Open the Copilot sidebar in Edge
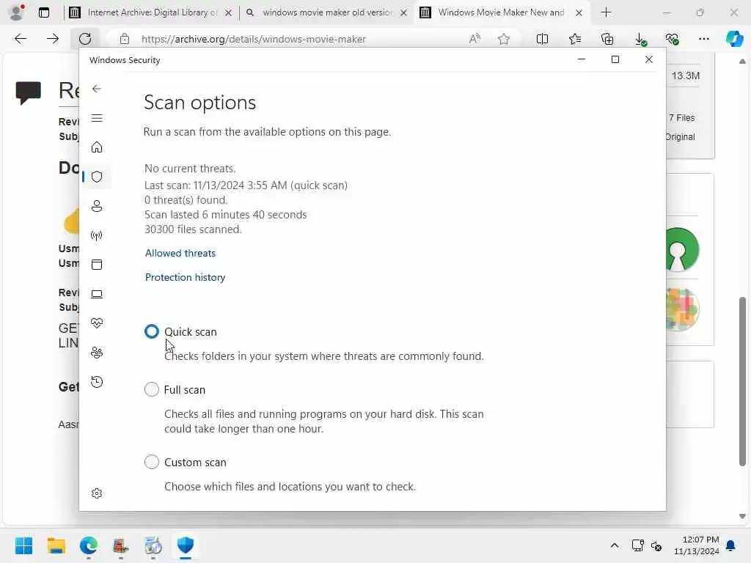This screenshot has width=751, height=563. [734, 39]
